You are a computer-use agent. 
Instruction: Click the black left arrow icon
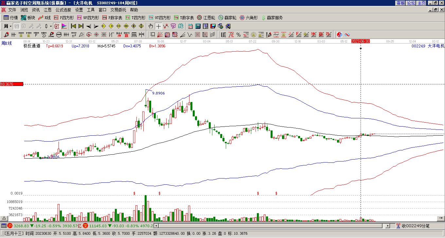coord(89,26)
